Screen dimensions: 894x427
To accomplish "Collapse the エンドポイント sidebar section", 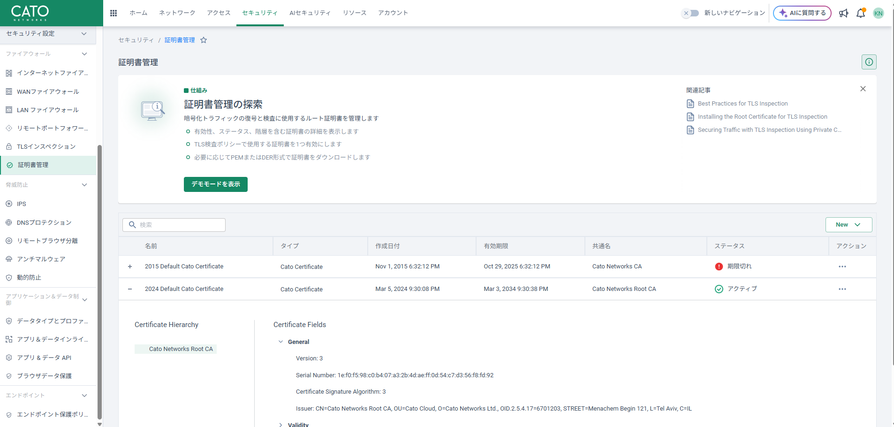I will click(x=84, y=396).
